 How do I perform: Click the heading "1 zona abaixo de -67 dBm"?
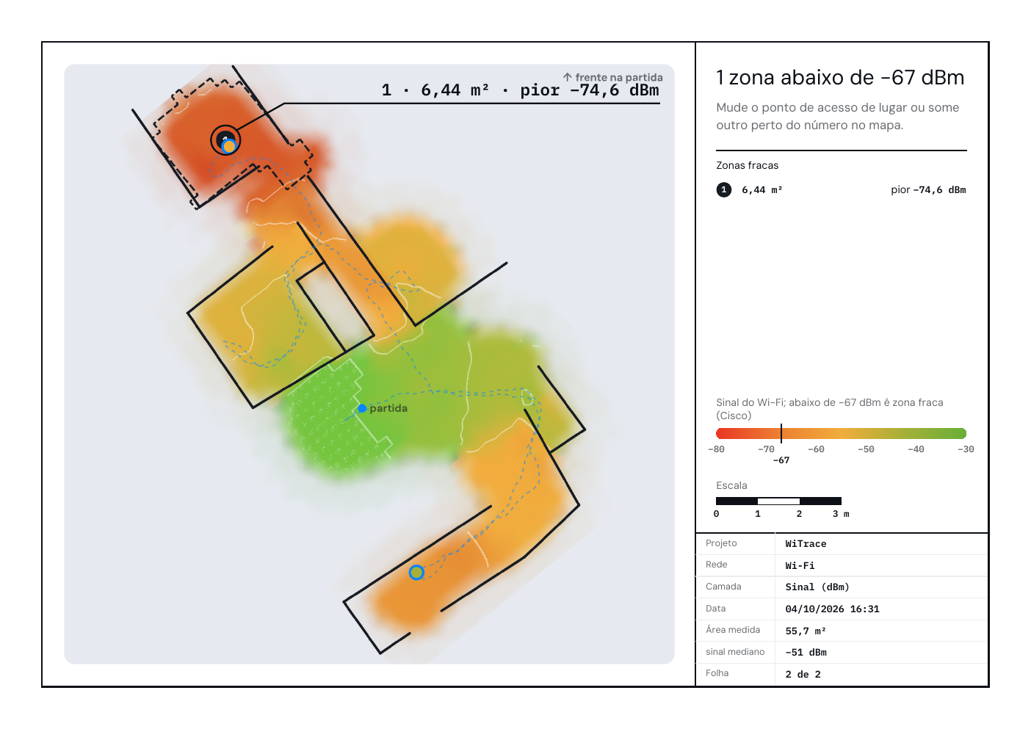840,78
